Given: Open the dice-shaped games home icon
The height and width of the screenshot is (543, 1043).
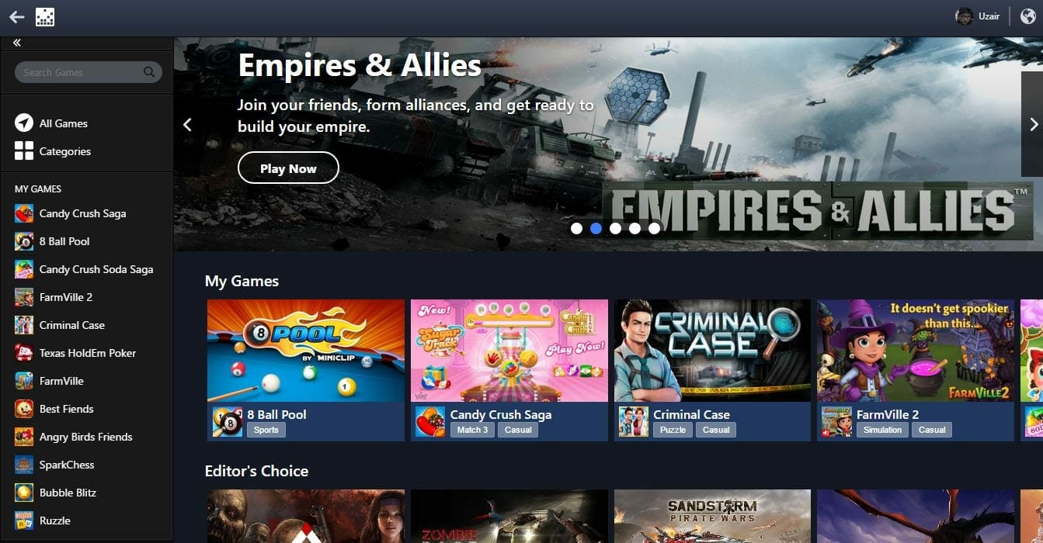Looking at the screenshot, I should click(x=45, y=16).
